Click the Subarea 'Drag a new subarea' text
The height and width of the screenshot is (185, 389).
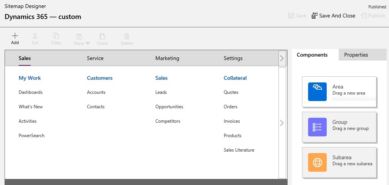click(352, 164)
